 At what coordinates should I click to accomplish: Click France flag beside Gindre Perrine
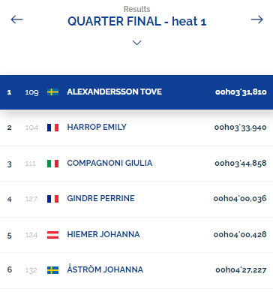point(52,199)
